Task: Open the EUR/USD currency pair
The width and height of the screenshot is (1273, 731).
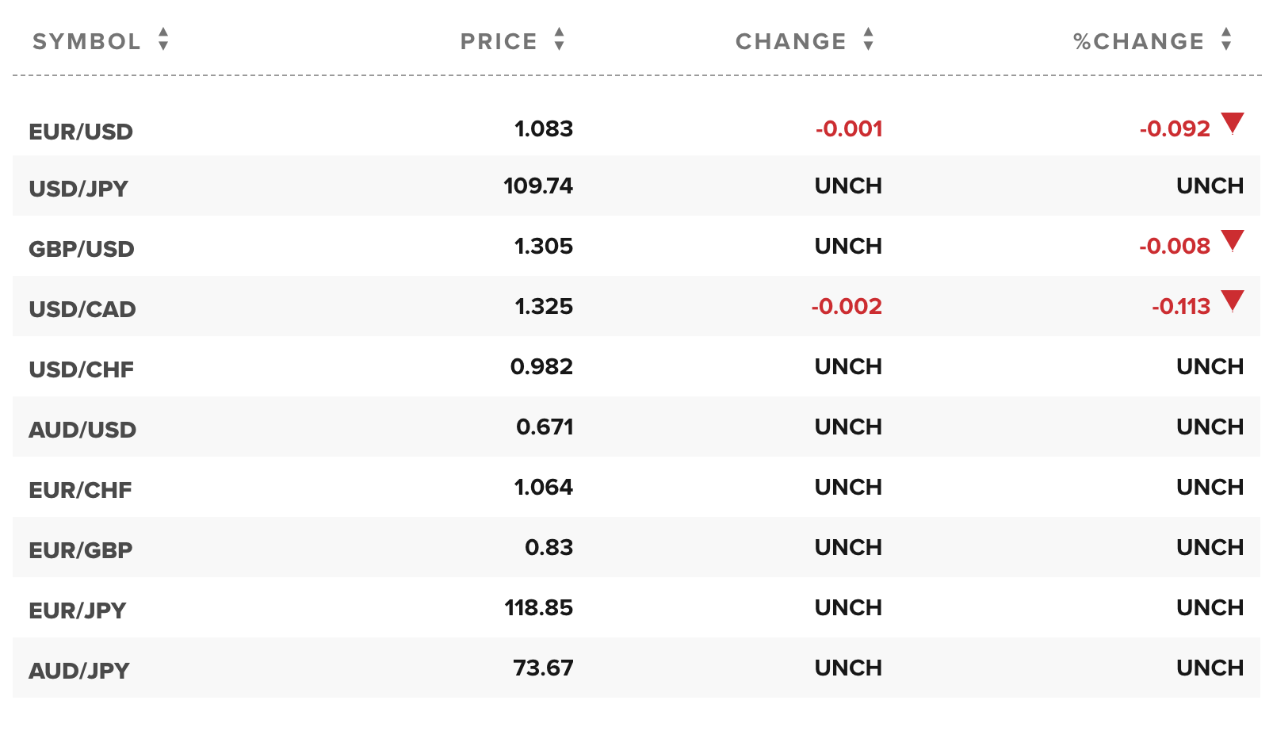Action: click(x=81, y=132)
